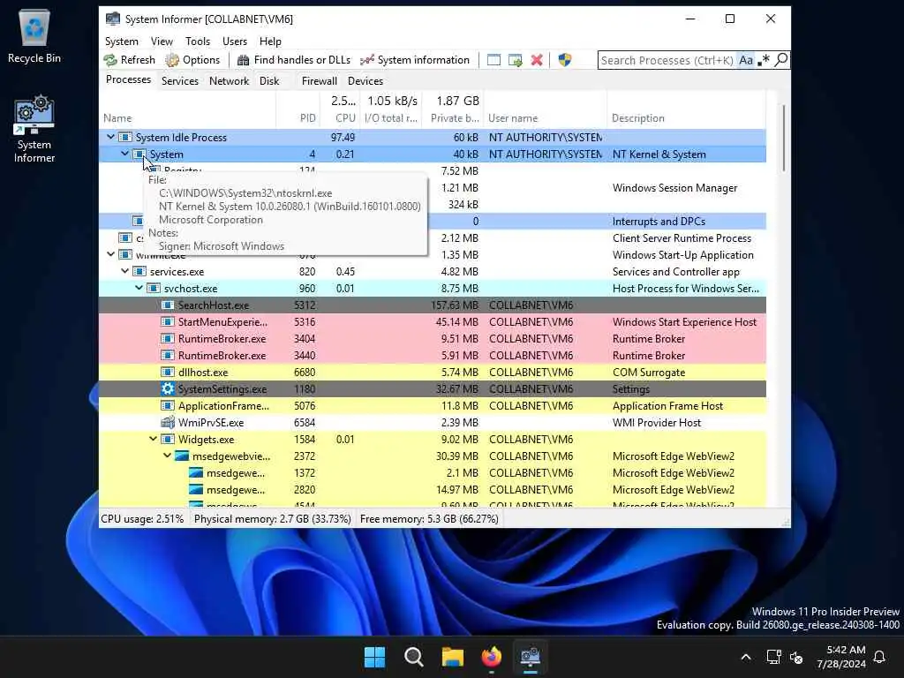The height and width of the screenshot is (678, 904).
Task: Click Free memory status bar entry
Action: 429,519
